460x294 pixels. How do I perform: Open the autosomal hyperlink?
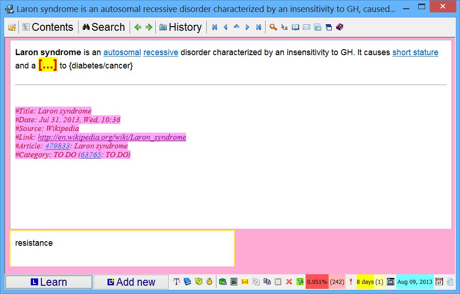pos(122,52)
